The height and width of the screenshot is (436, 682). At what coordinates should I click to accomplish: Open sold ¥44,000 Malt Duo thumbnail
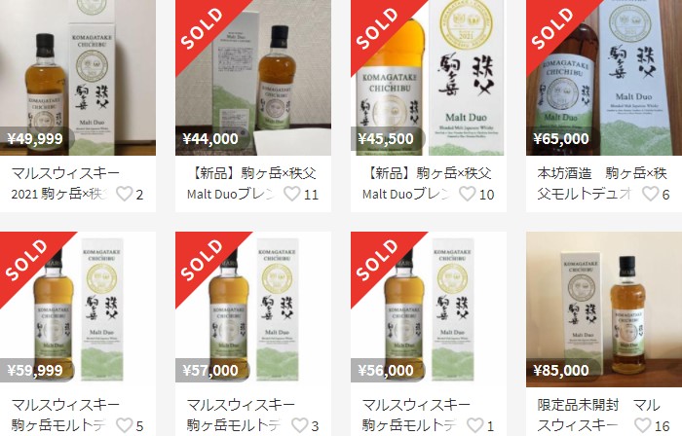click(x=253, y=78)
